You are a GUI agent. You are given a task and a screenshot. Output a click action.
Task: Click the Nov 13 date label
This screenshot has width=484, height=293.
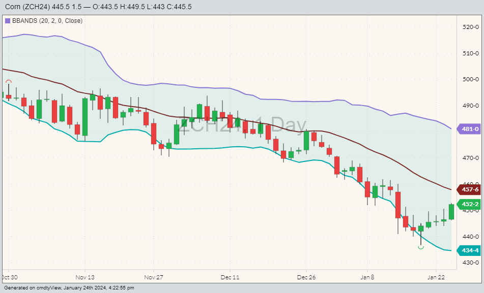point(85,277)
